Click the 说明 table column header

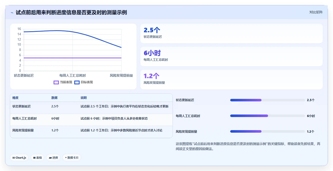tap(84, 98)
